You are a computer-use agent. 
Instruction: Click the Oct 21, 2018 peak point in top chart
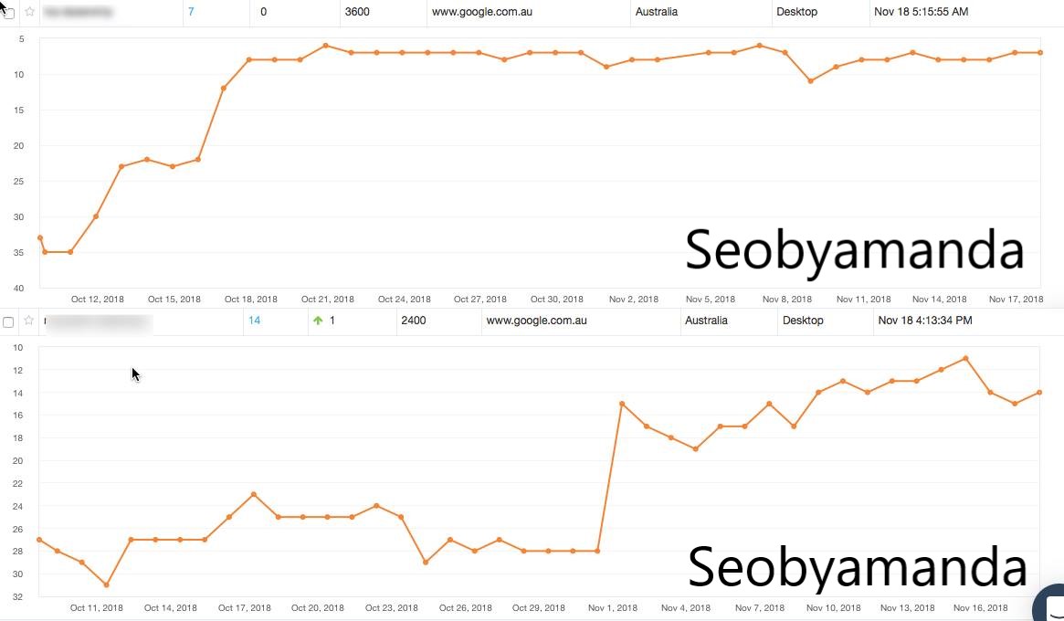tap(325, 46)
